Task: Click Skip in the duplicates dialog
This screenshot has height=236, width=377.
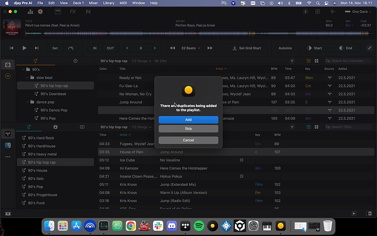Action: pos(188,129)
